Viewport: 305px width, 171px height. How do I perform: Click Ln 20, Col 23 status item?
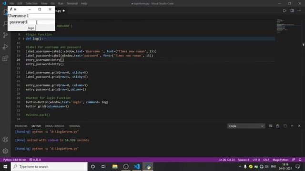coord(227,160)
